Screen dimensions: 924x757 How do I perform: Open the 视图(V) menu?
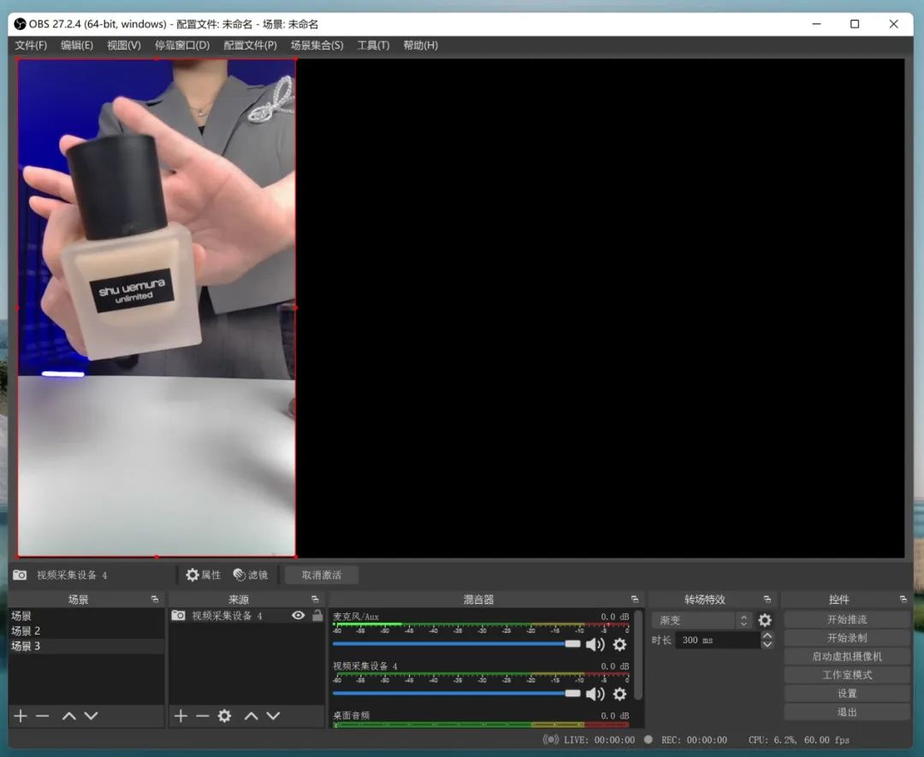point(124,45)
